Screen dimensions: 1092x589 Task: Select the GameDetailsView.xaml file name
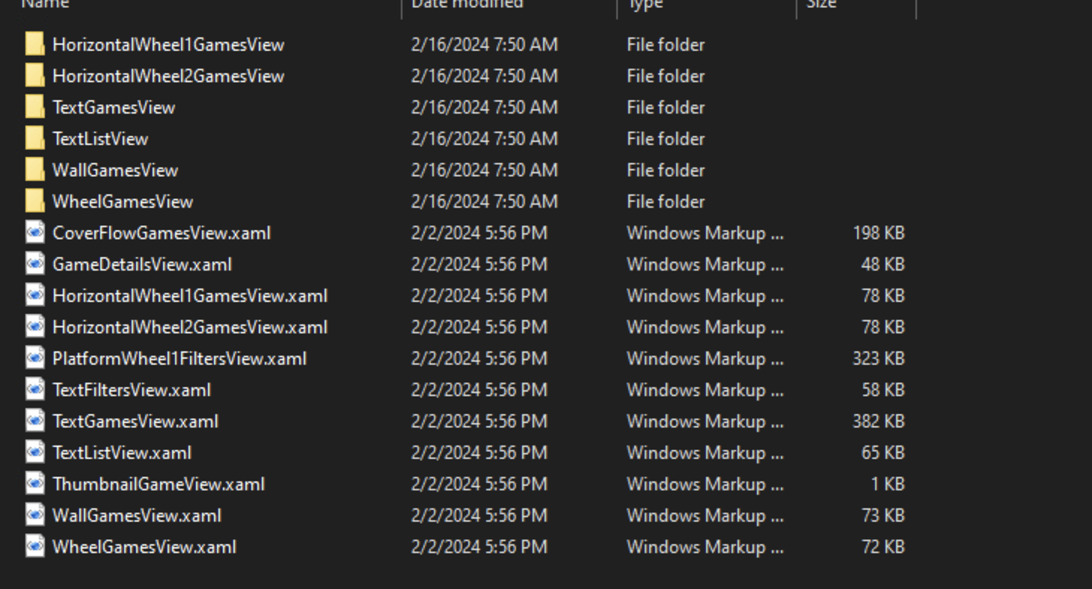pos(142,264)
